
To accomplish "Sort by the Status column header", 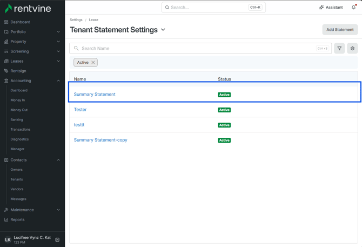I will tap(224, 79).
